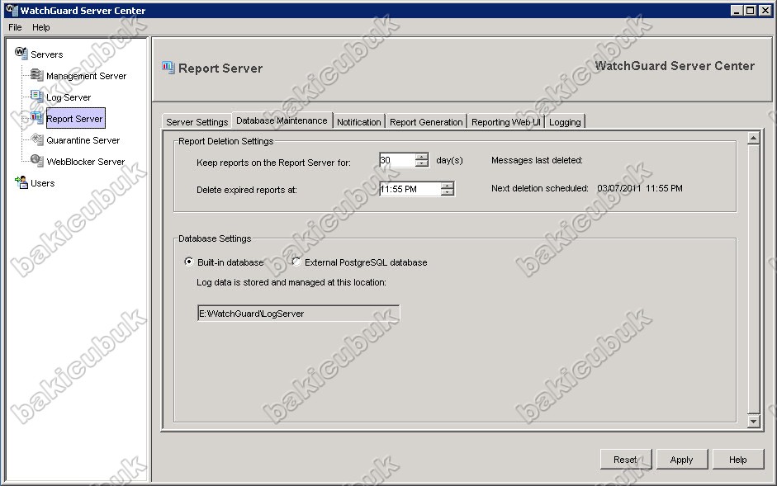The image size is (777, 486).
Task: Click the WebBlocker Server icon
Action: pos(36,161)
